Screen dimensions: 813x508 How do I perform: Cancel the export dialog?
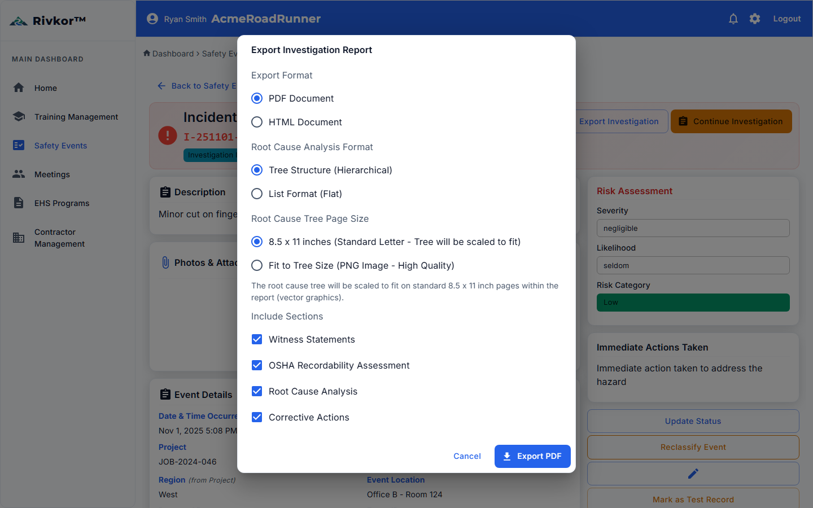467,456
